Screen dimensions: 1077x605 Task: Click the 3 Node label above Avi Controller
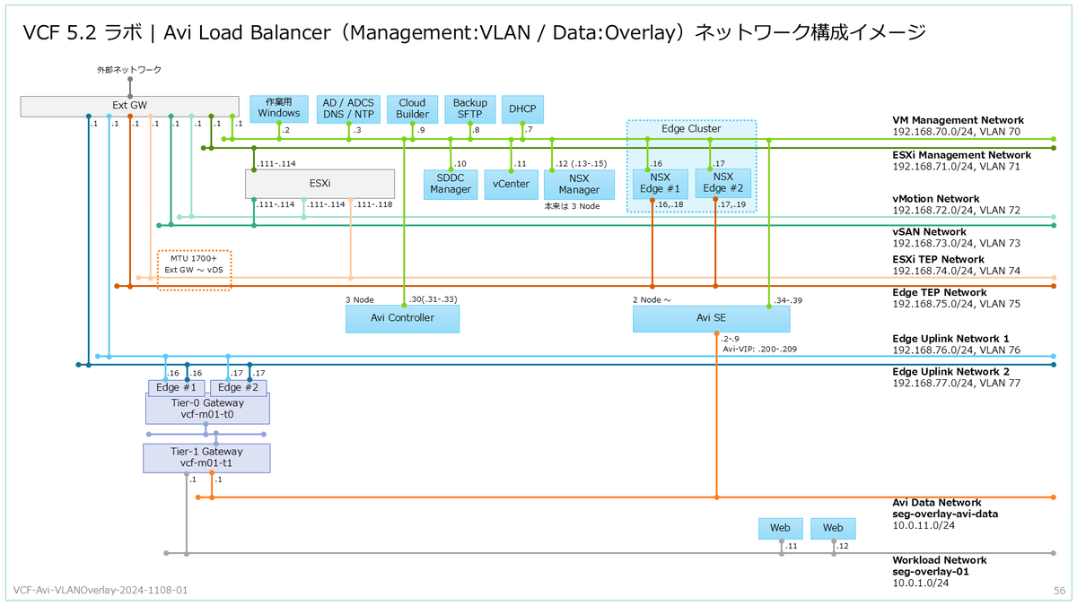tap(359, 299)
